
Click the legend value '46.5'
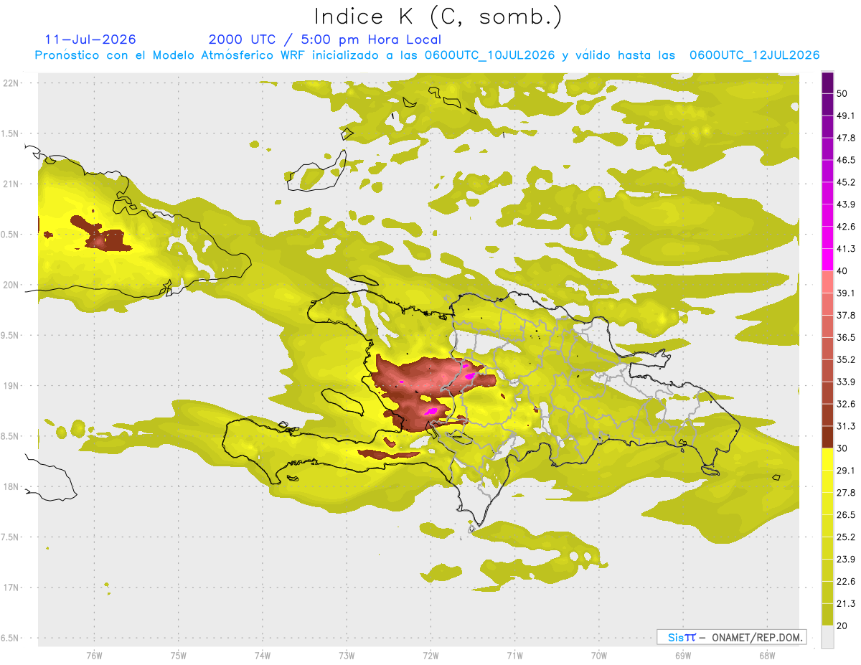846,160
